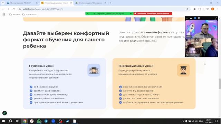The height and width of the screenshot is (124, 221).
Task: Click the checkmark beside personal study schedule
Action: (121, 87)
